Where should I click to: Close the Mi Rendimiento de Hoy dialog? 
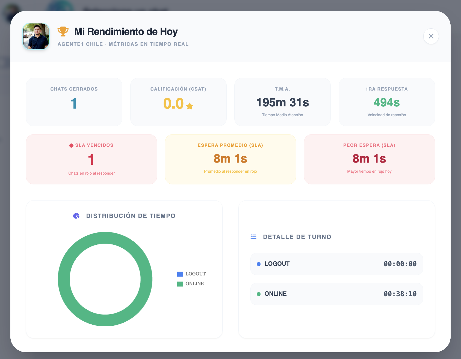[x=431, y=36]
